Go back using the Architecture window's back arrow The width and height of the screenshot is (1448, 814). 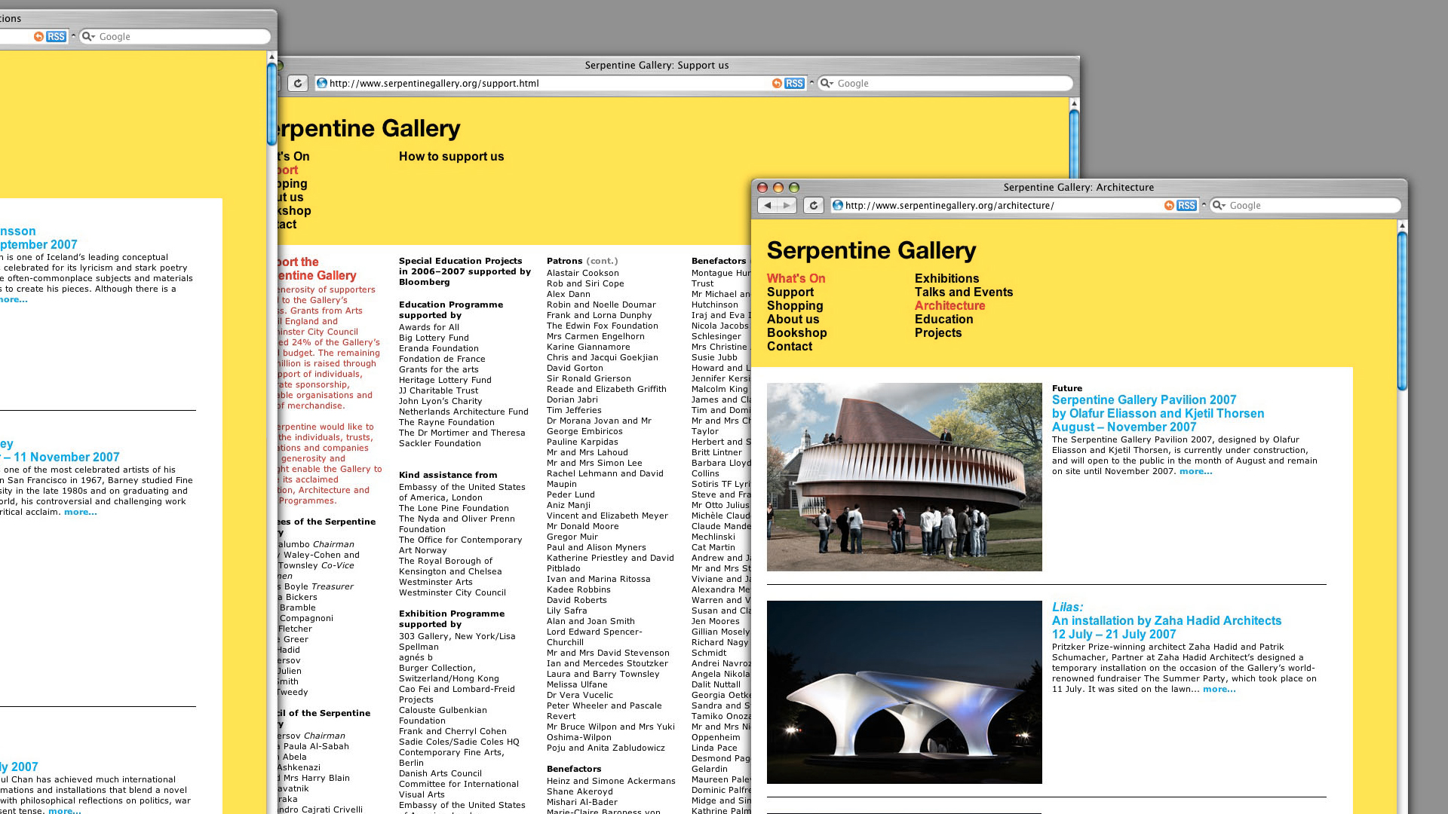pyautogui.click(x=768, y=206)
